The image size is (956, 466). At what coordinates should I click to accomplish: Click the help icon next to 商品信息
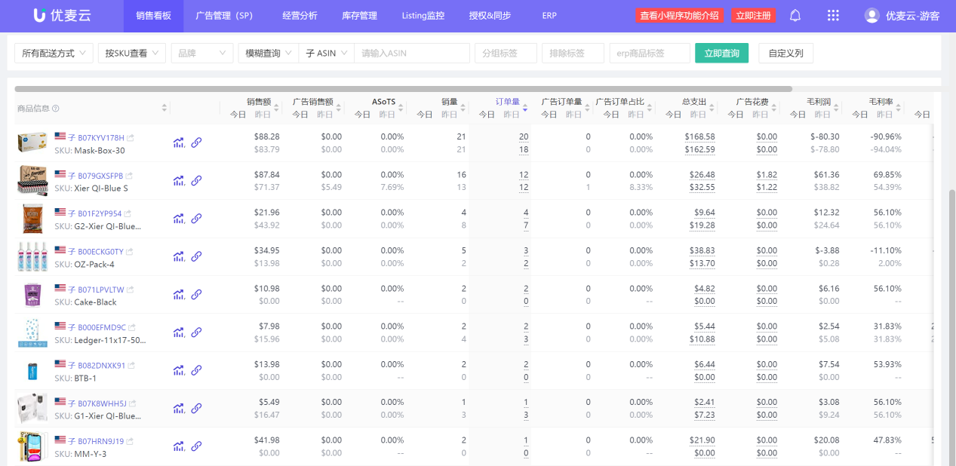(x=56, y=109)
